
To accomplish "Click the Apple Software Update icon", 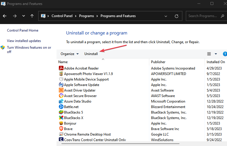I will point(61,85).
